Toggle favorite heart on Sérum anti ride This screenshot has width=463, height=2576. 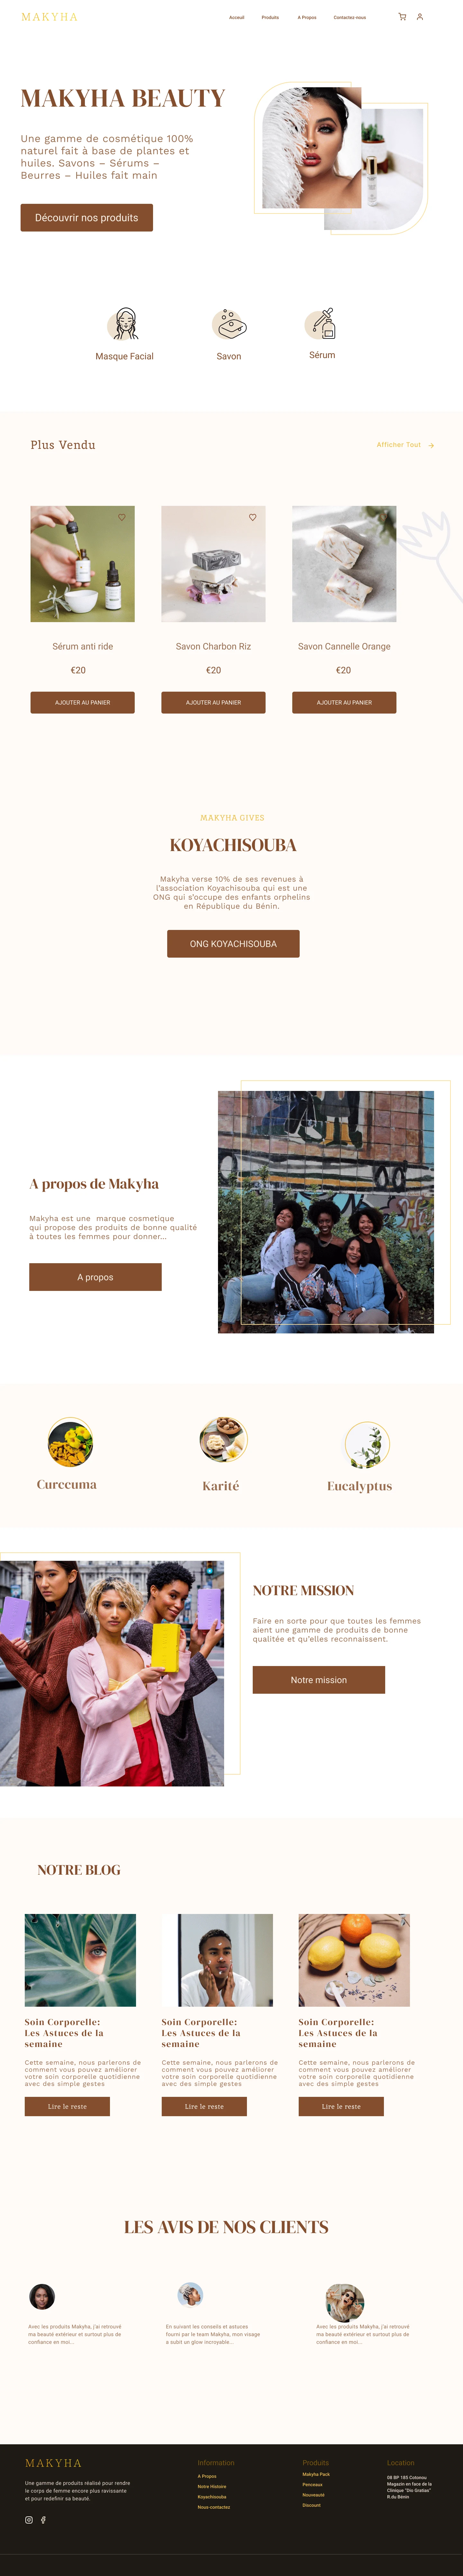click(122, 517)
